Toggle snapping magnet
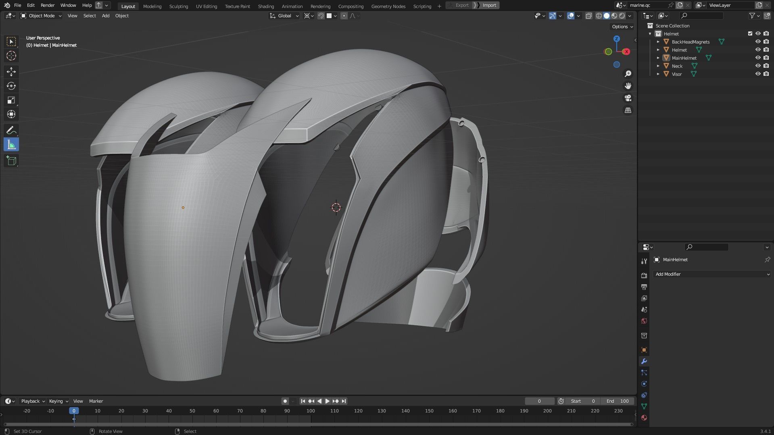Screen dimensions: 774x435 click(321, 16)
